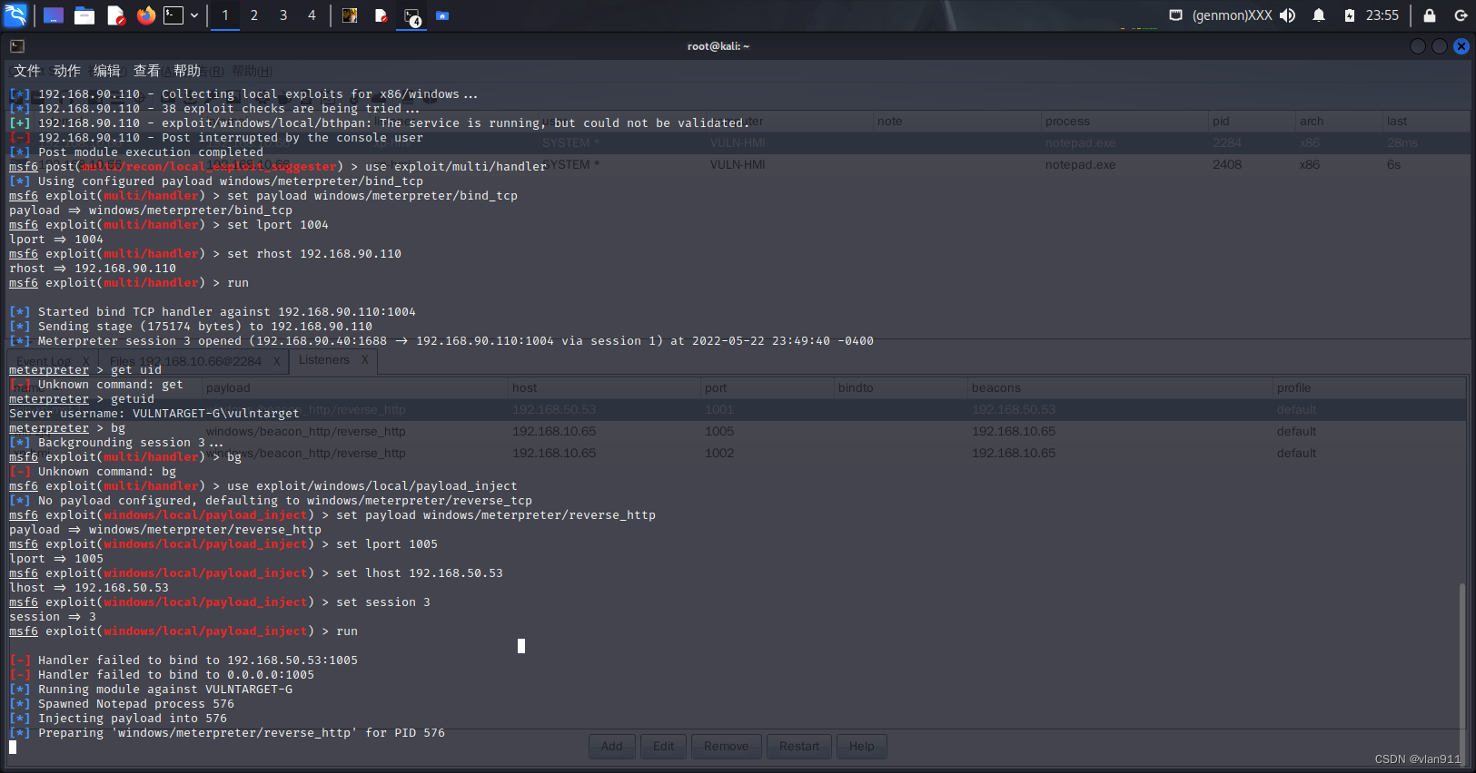
Task: Open the volume control tray icon
Action: point(1288,15)
